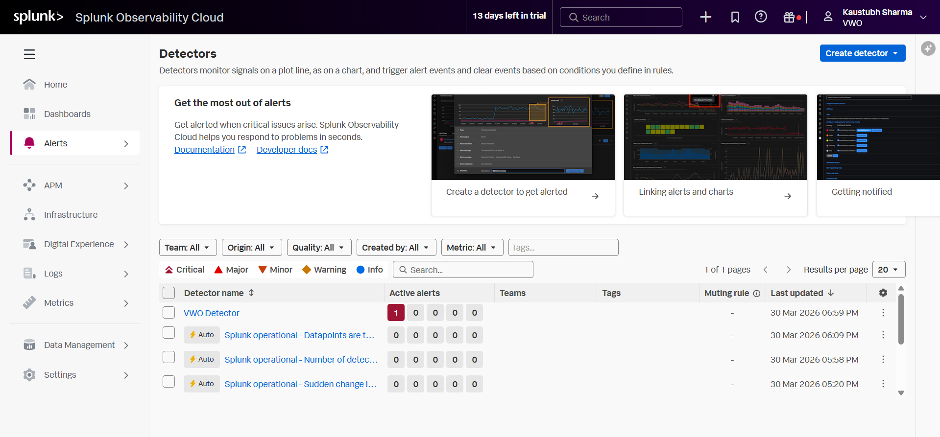Viewport: 940px width, 437px height.
Task: Open the hamburger navigation menu
Action: tap(29, 54)
